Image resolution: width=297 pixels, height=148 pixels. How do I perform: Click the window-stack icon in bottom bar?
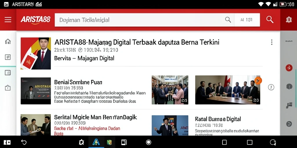coord(124,142)
